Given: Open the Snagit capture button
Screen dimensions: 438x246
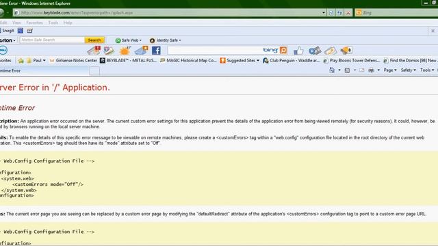Looking at the screenshot, I should (7, 31).
